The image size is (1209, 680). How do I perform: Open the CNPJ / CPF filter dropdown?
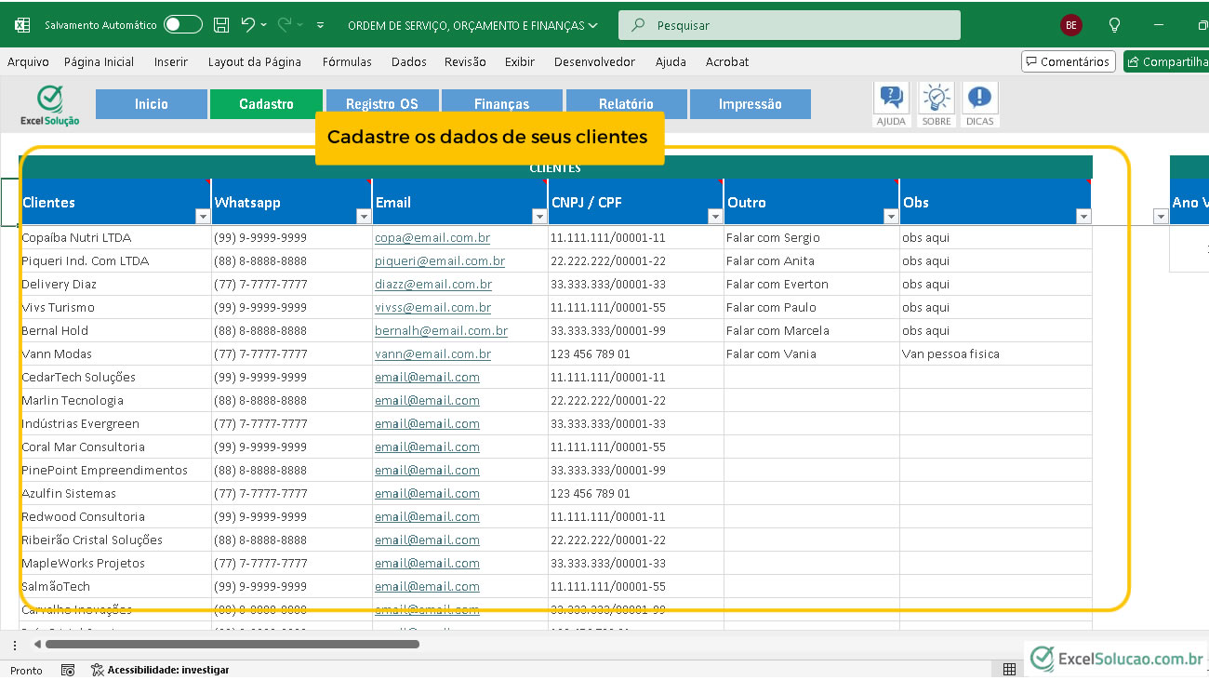715,217
